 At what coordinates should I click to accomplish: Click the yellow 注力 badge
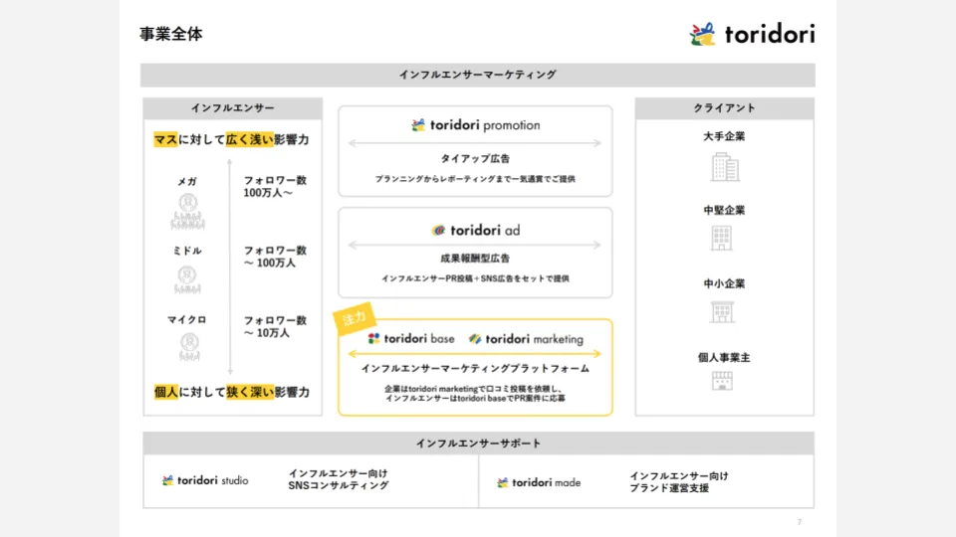coord(355,319)
